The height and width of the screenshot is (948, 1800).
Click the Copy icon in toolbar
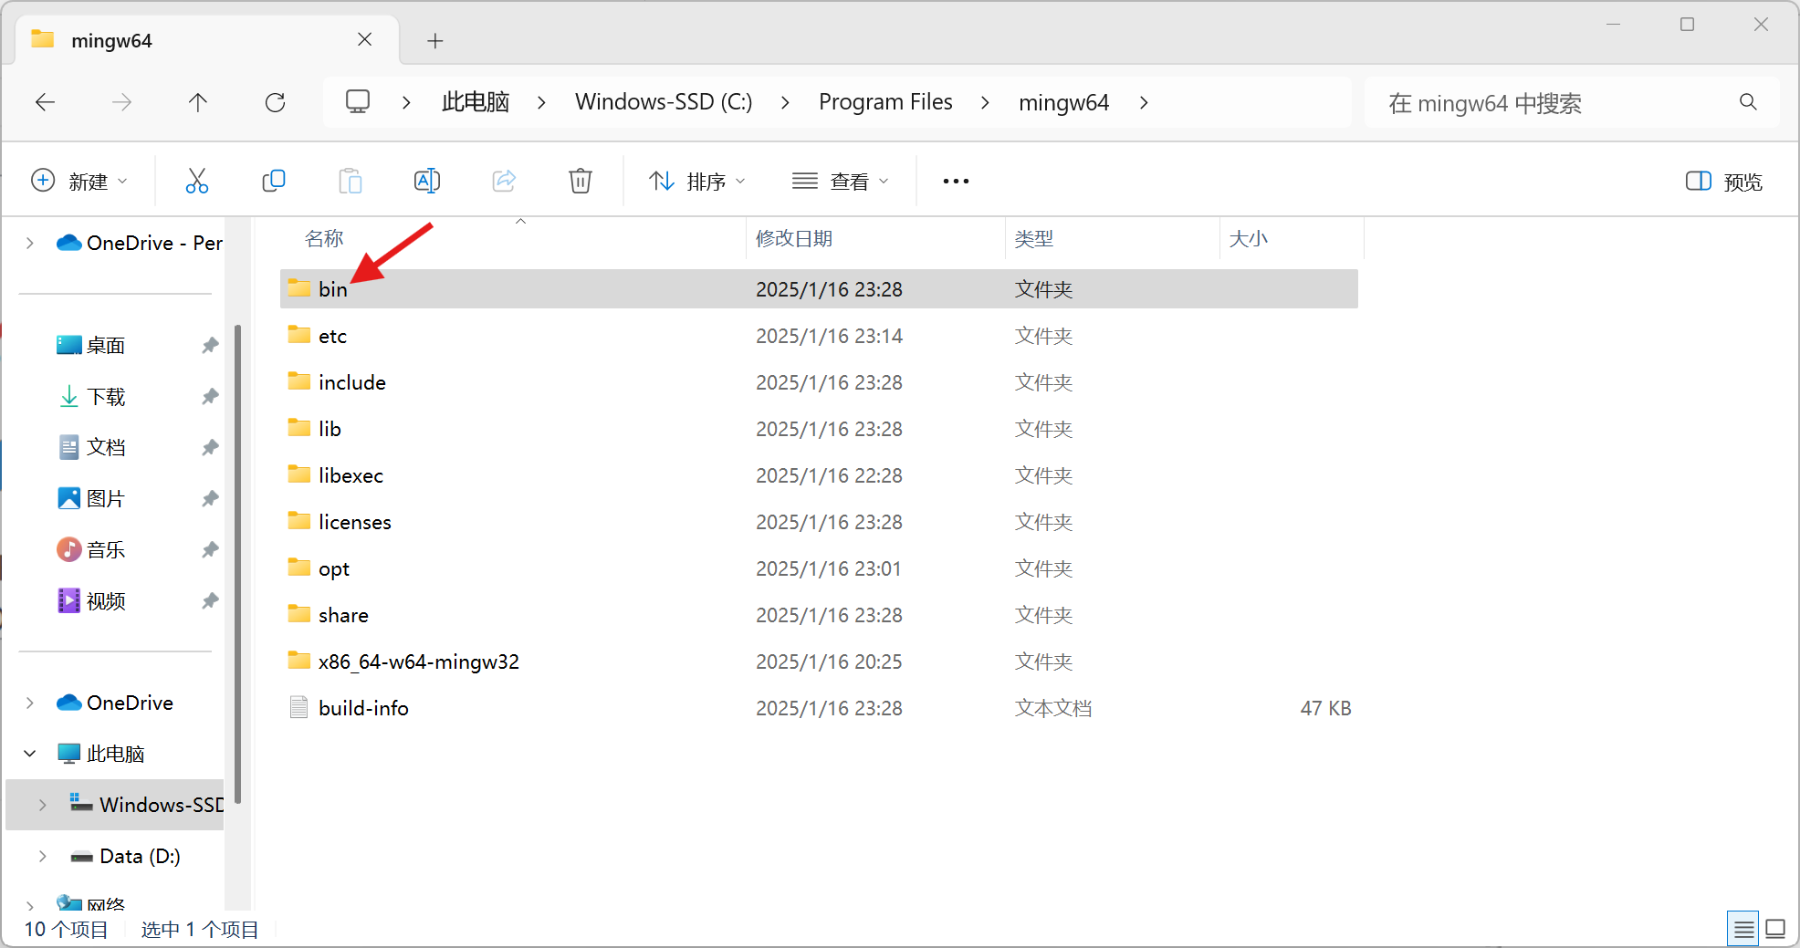273,181
